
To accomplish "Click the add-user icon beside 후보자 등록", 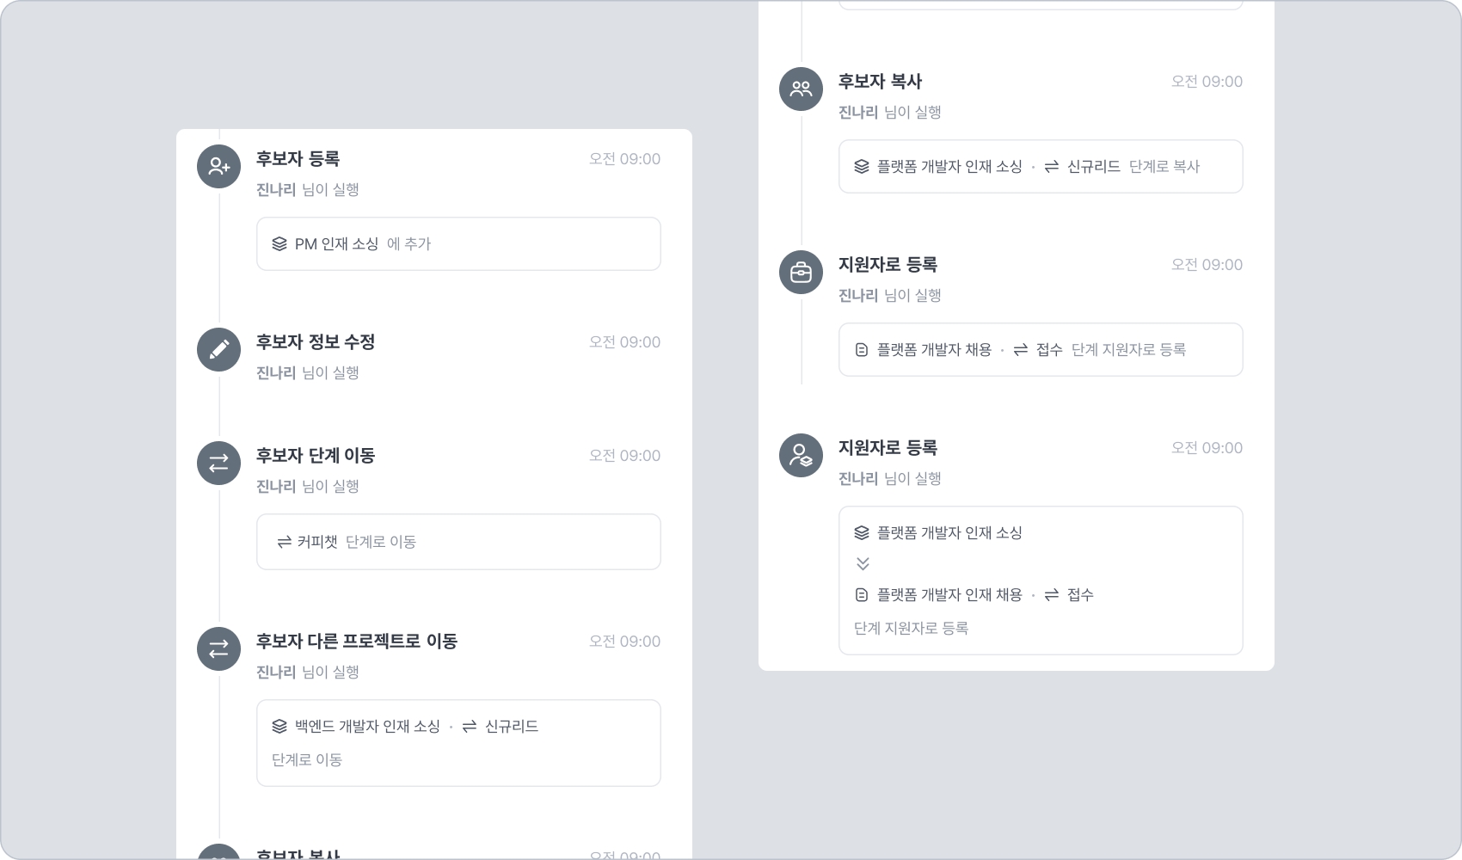I will 218,167.
